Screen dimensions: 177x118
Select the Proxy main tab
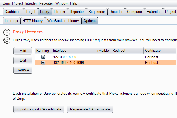click(x=45, y=12)
